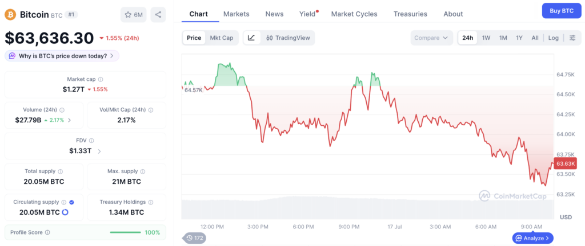Image resolution: width=585 pixels, height=246 pixels.
Task: Click the info icon beside Treasury Holdings
Action: tap(151, 202)
